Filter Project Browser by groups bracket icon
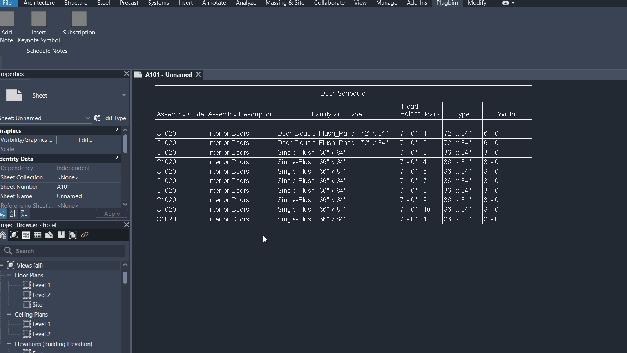627x353 pixels. (x=72, y=235)
